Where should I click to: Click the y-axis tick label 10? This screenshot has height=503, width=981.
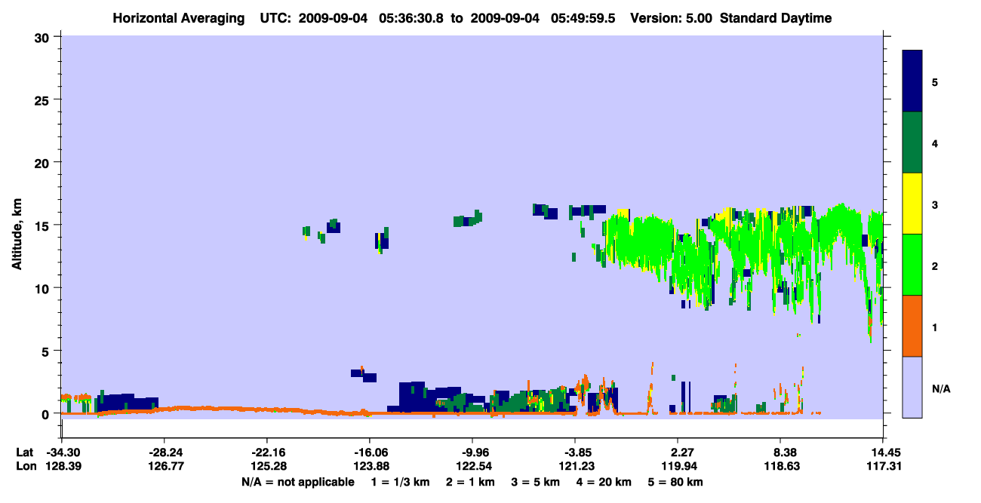point(44,288)
